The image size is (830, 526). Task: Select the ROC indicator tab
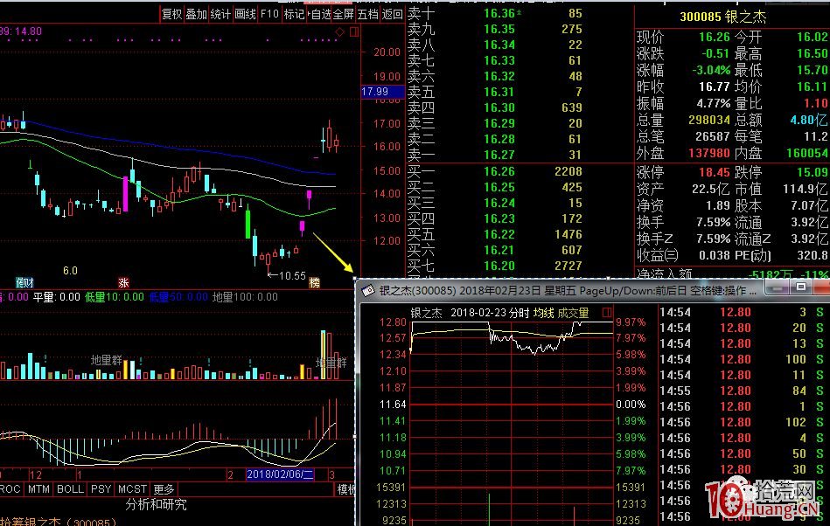coord(10,489)
